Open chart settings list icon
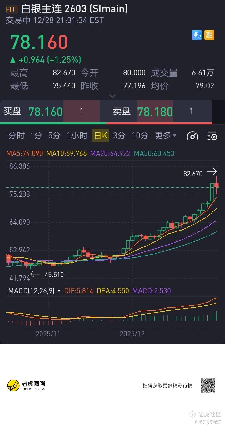The height and width of the screenshot is (427, 225). coord(212,136)
